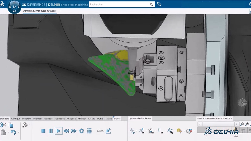Expand tool visibility options dropdown

(146, 131)
